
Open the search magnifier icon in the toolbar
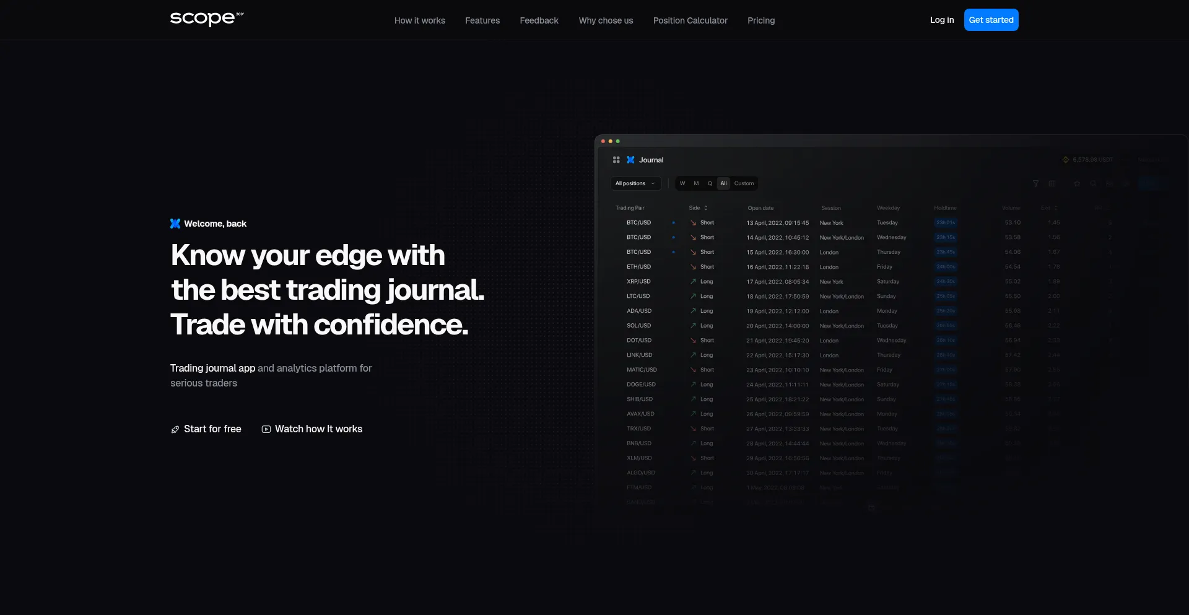[x=1094, y=184]
